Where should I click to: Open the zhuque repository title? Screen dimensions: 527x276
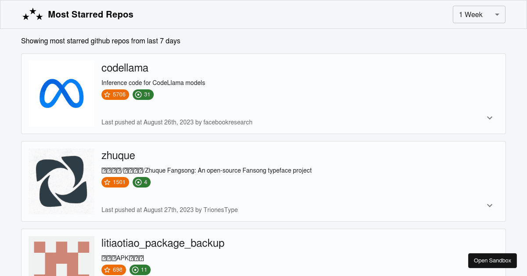[x=118, y=156]
